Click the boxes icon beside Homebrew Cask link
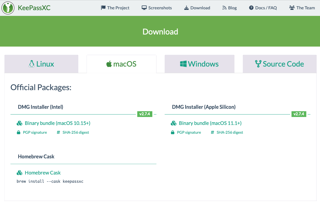This screenshot has height=203, width=320. point(19,173)
